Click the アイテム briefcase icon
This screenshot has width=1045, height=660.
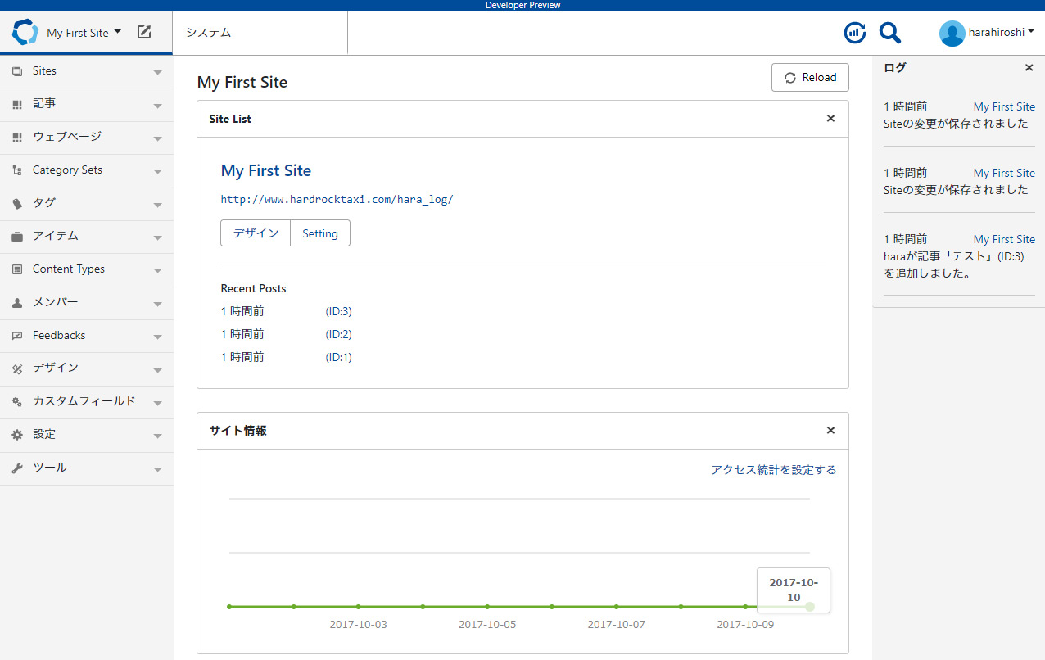17,237
